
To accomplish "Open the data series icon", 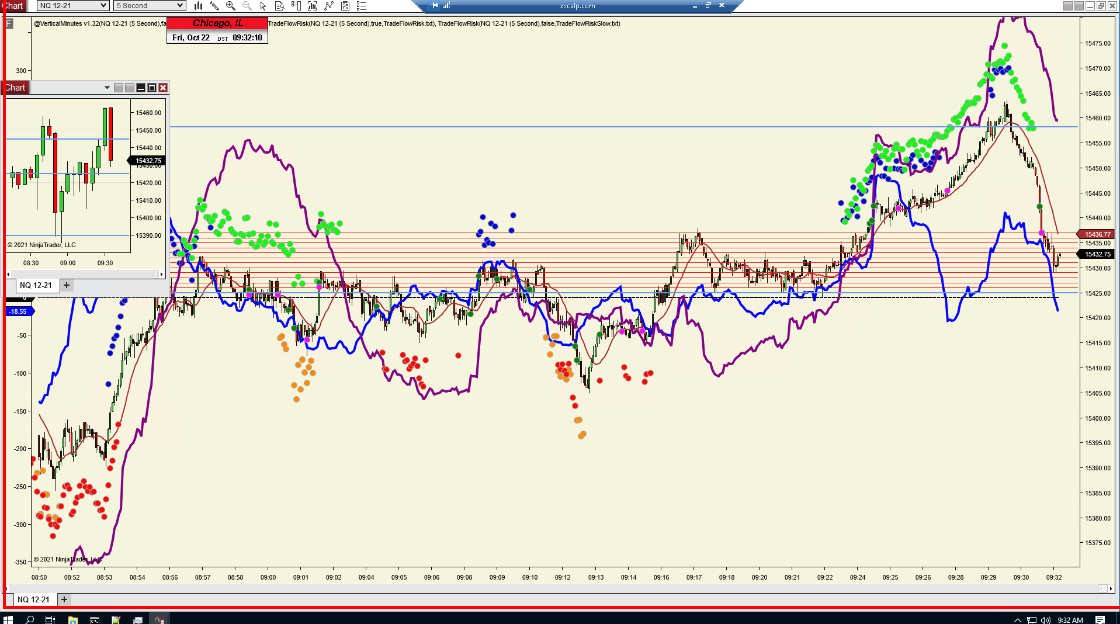I will coord(312,6).
